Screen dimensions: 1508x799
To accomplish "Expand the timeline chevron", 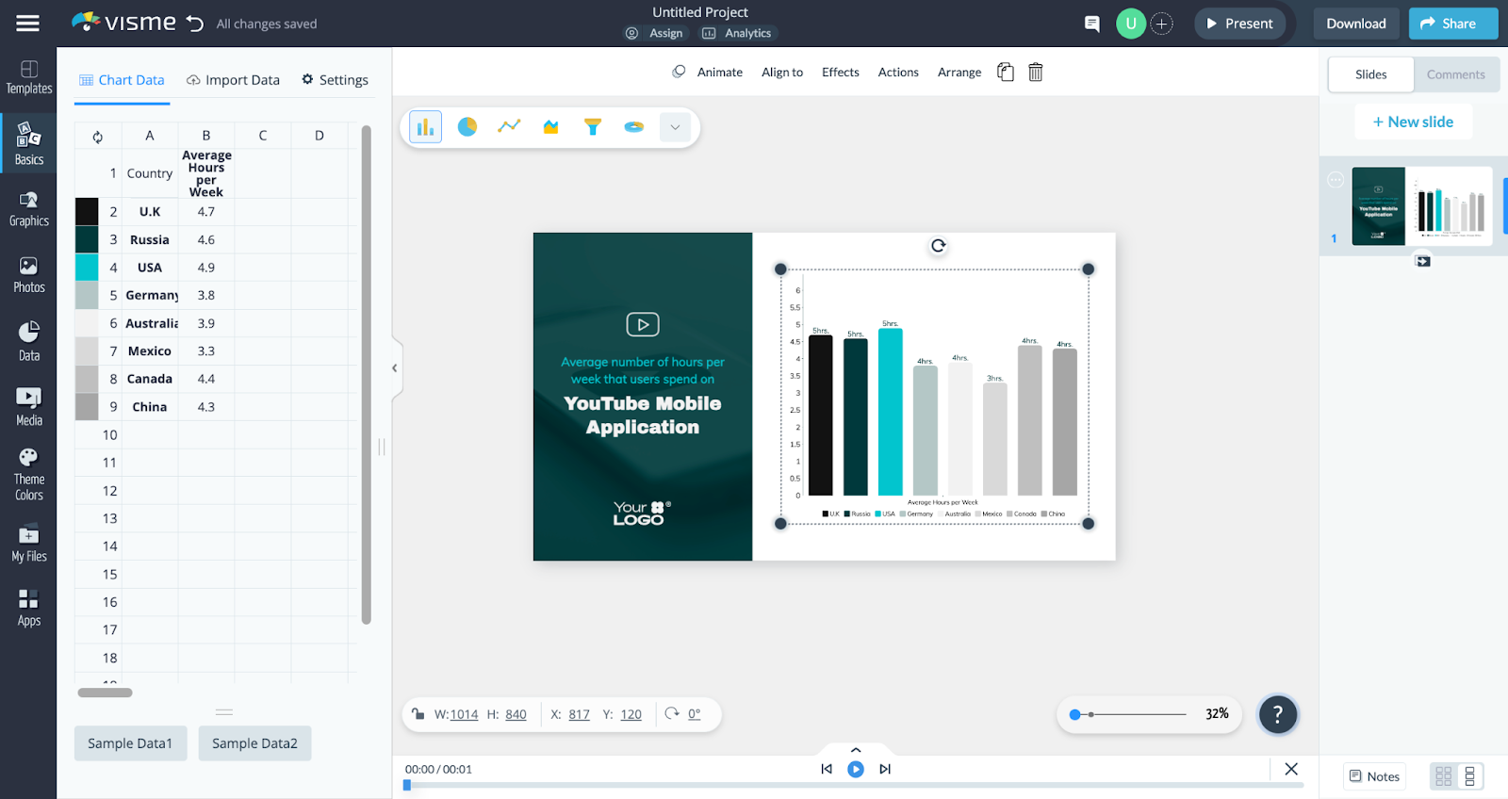I will 856,750.
